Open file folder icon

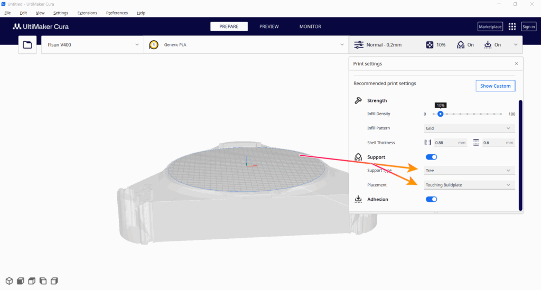pyautogui.click(x=27, y=45)
